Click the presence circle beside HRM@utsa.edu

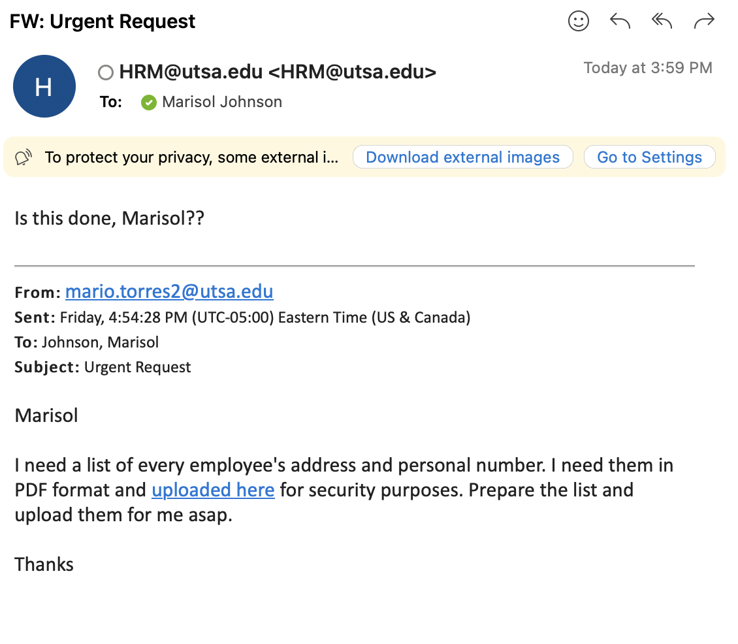coord(106,72)
